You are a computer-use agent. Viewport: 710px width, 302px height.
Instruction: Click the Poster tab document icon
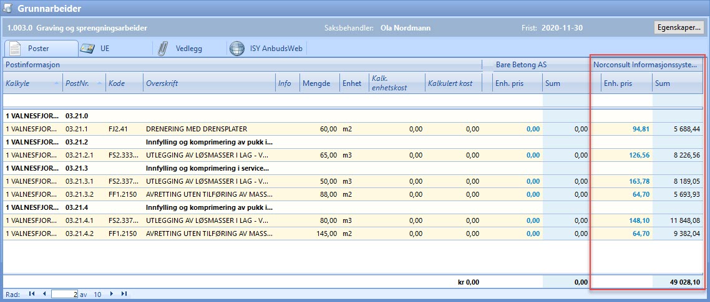(x=16, y=49)
